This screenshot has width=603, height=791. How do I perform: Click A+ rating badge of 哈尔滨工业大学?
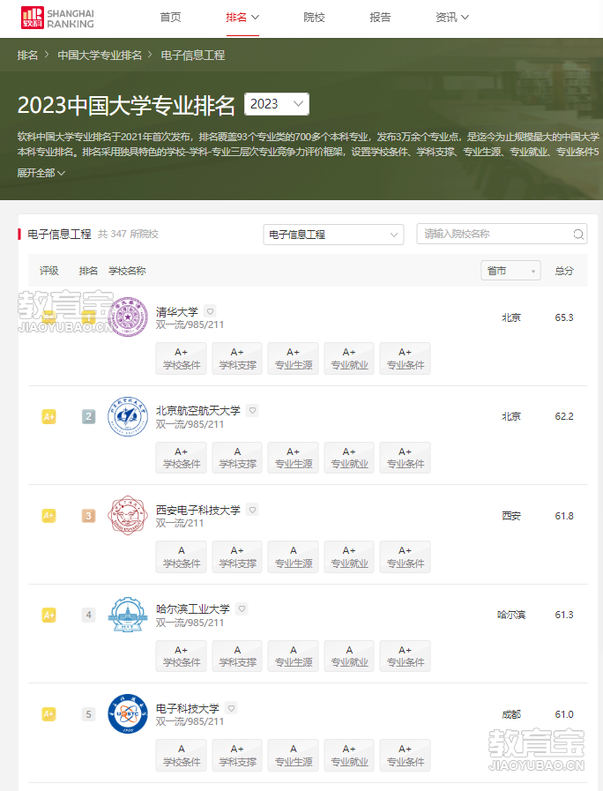(x=48, y=615)
